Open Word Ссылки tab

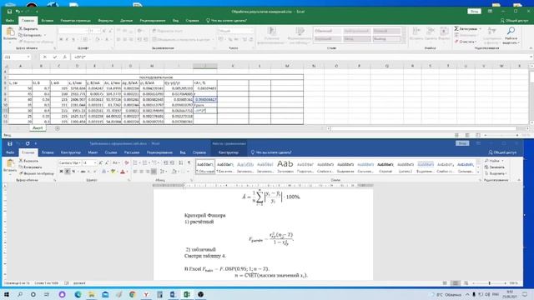tap(111, 152)
